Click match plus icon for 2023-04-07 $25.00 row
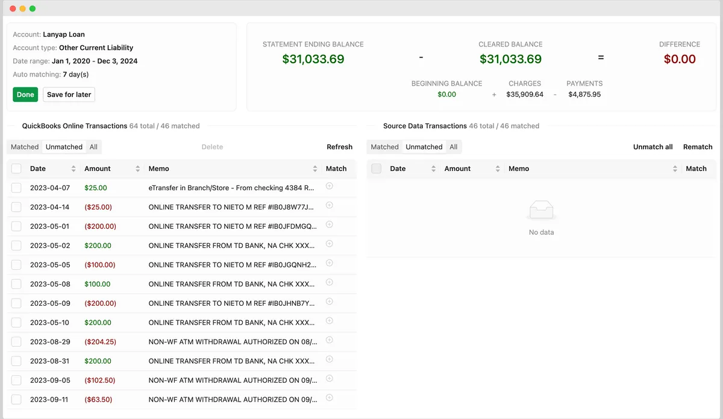Screen dimensions: 723x419 329,187
